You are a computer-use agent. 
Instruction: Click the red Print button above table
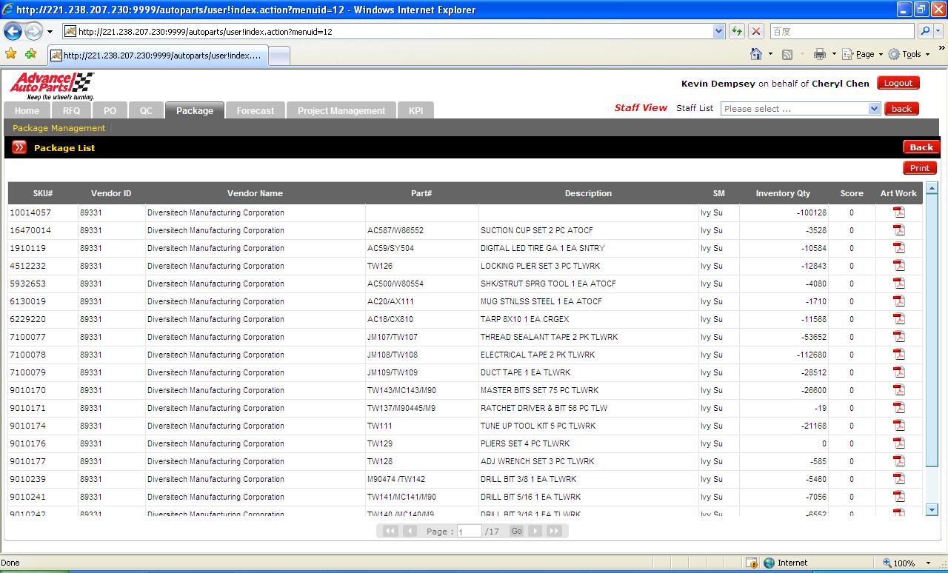919,168
